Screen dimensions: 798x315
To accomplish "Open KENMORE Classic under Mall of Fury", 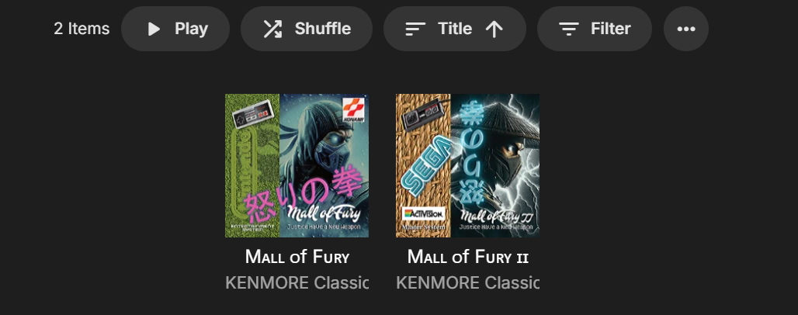I will (x=297, y=282).
